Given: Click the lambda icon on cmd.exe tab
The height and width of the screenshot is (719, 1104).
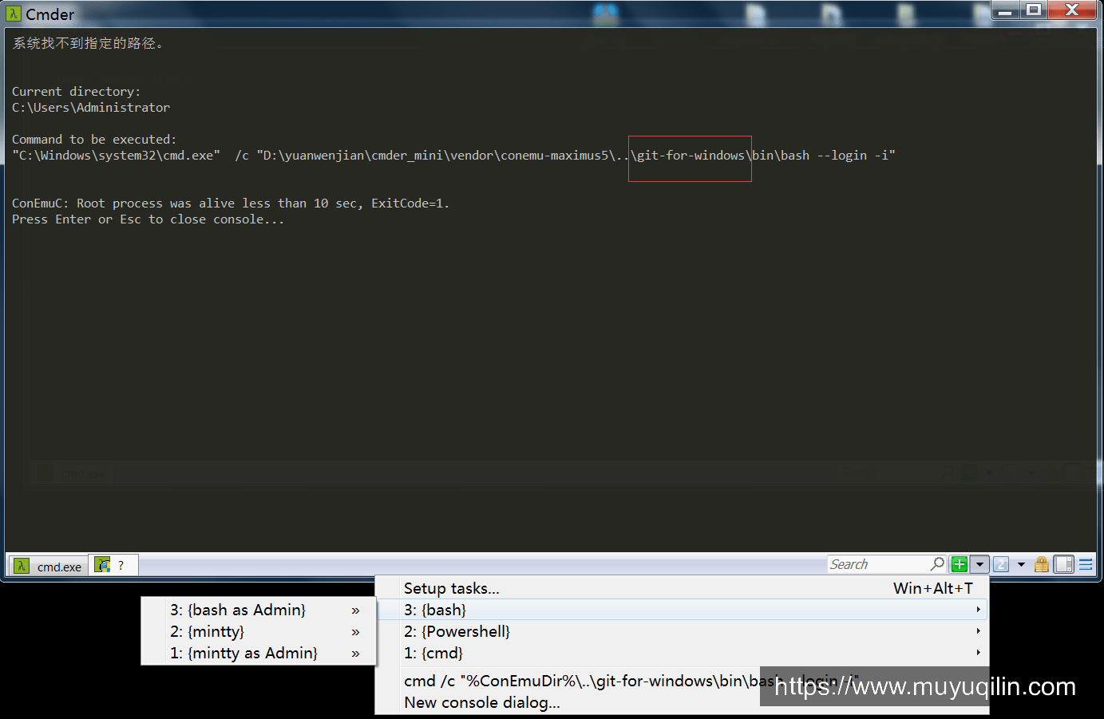Looking at the screenshot, I should 22,566.
